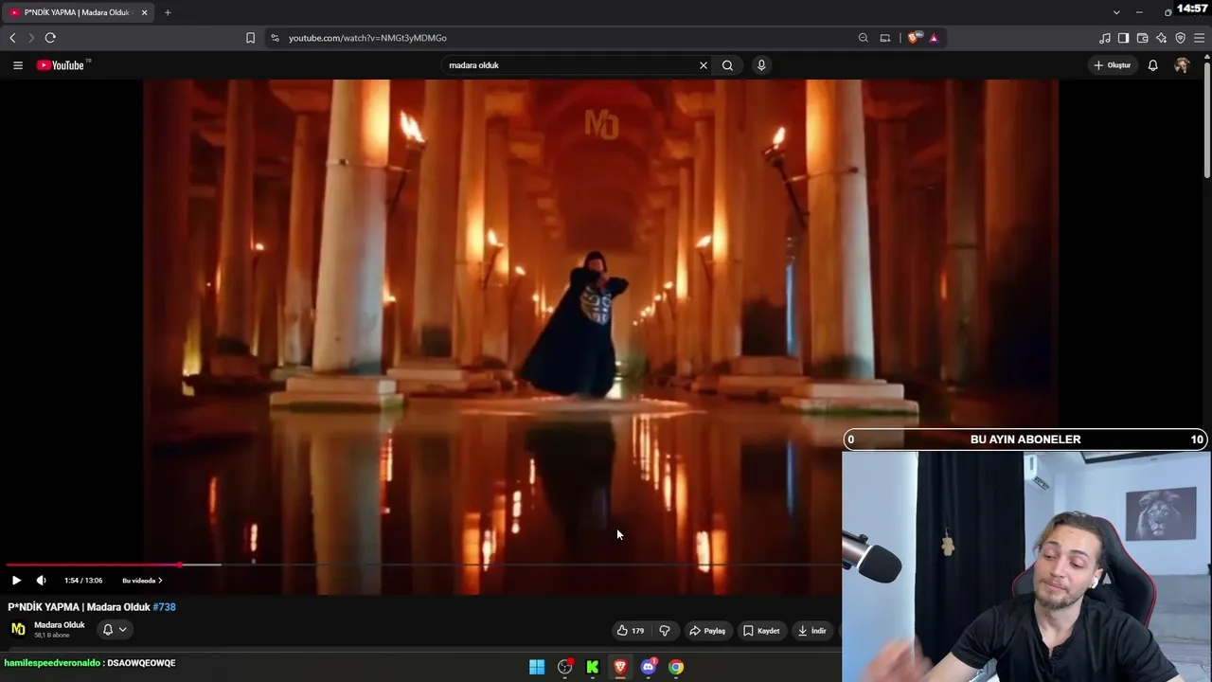This screenshot has width=1212, height=682.
Task: Open the media control music note icon
Action: [1105, 38]
